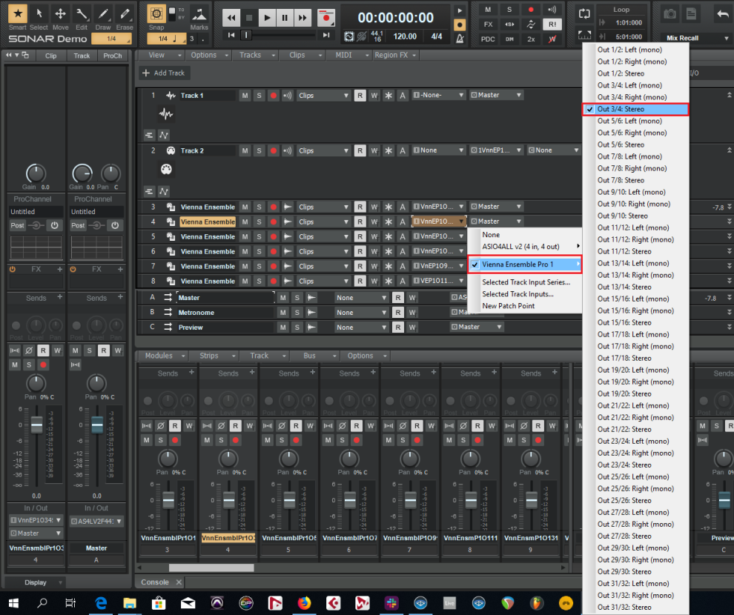
Task: Launch Firefox from the taskbar
Action: [304, 603]
